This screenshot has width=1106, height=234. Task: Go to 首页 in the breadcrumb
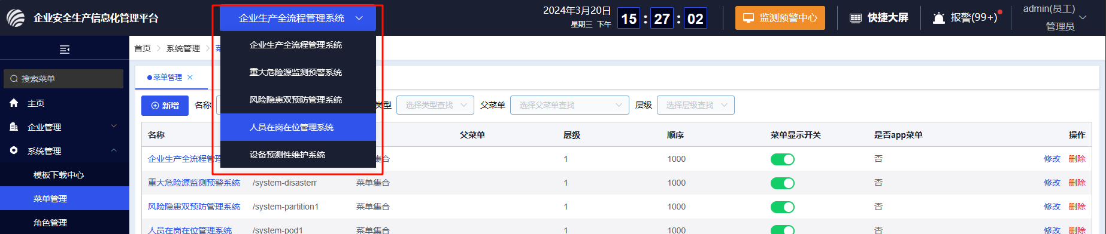[143, 48]
